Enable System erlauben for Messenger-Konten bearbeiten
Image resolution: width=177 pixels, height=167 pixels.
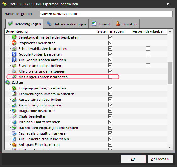pos(110,77)
